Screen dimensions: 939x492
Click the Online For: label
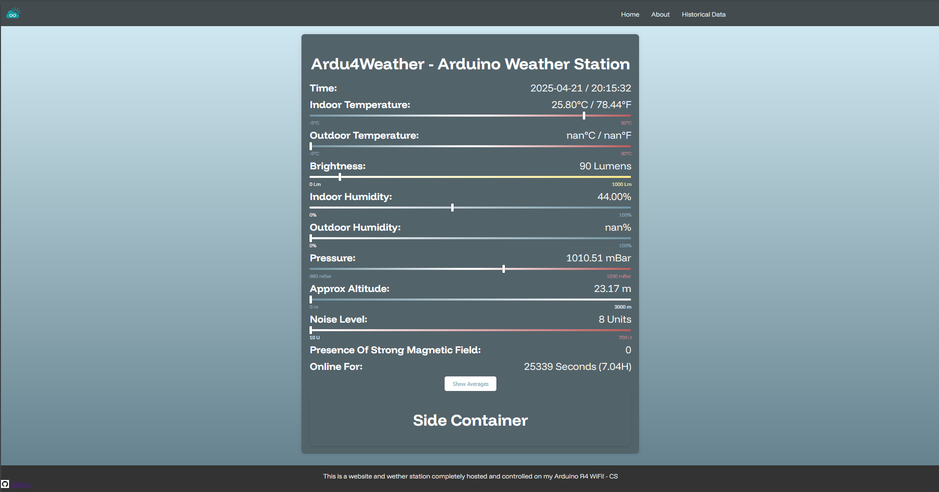point(336,366)
